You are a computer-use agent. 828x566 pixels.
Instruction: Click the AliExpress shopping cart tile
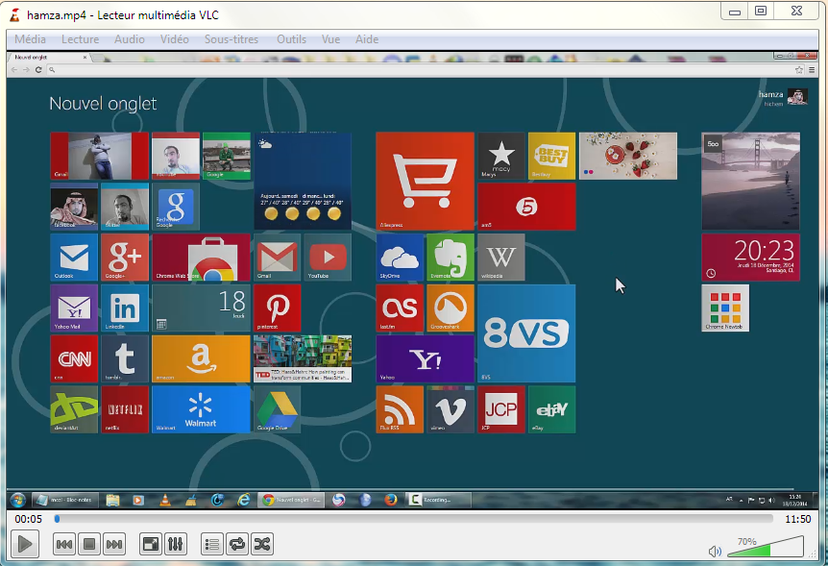(426, 182)
